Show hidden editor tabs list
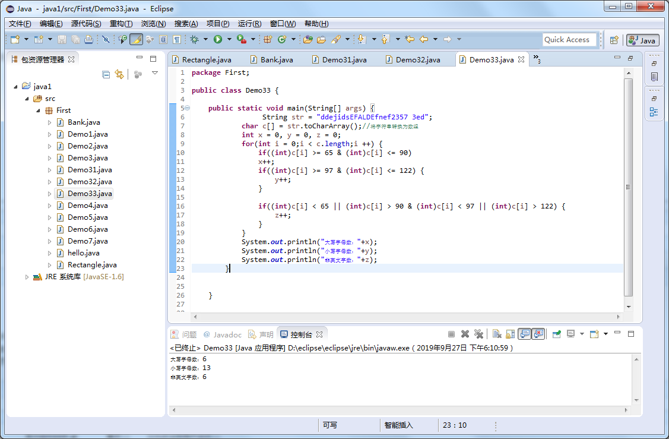 (537, 58)
